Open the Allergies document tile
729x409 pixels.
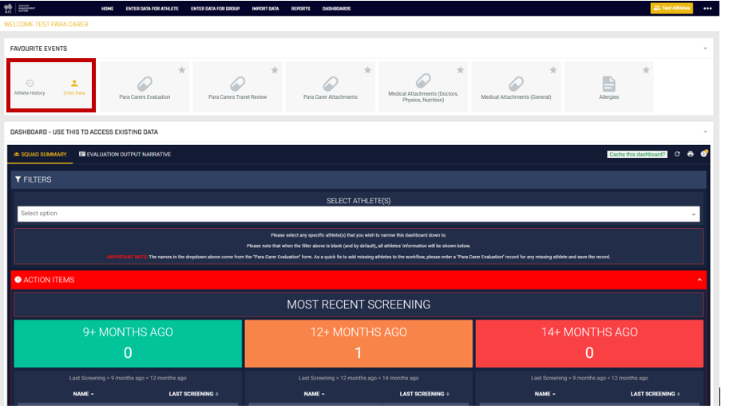point(608,87)
